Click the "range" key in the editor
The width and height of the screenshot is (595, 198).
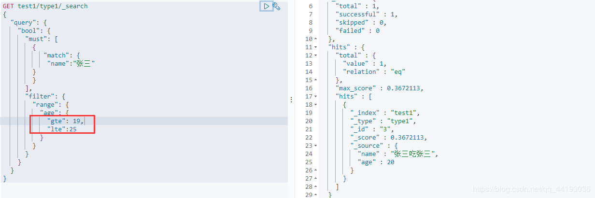45,105
